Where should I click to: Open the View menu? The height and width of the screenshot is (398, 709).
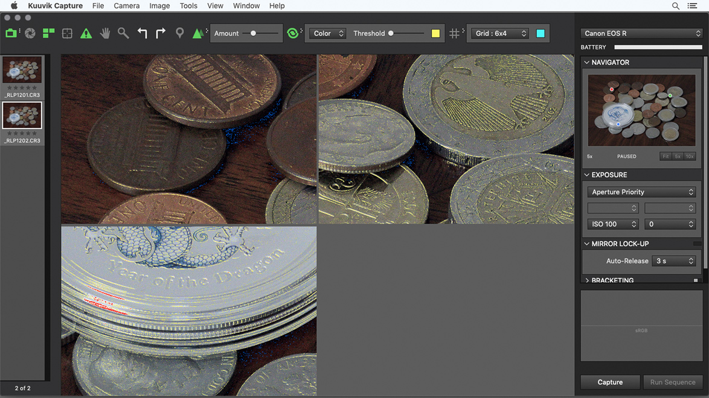point(215,6)
